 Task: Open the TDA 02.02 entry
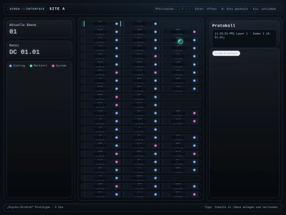tap(140, 32)
